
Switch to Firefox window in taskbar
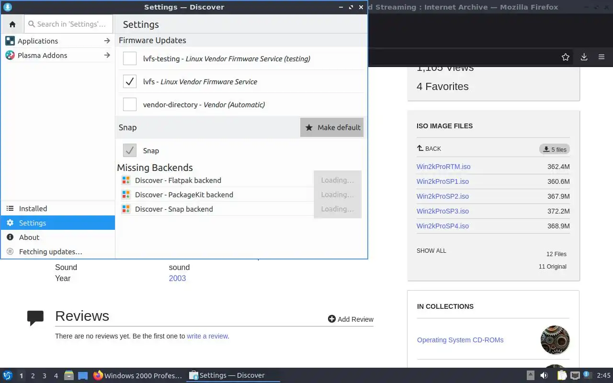[x=138, y=375]
